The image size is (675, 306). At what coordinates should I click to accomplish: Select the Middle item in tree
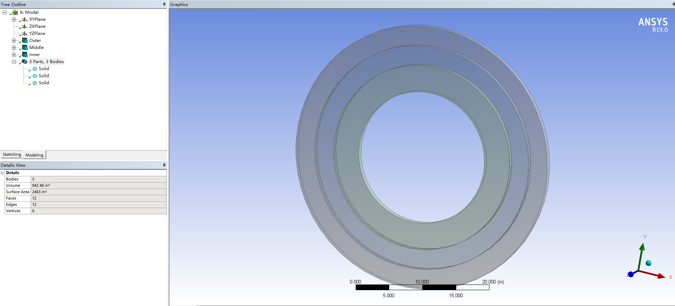point(36,48)
